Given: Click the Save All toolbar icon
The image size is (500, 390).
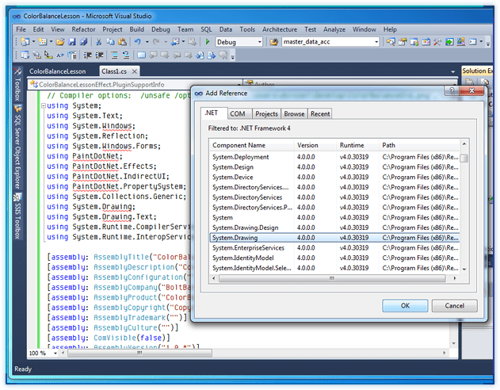Looking at the screenshot, I should click(84, 42).
